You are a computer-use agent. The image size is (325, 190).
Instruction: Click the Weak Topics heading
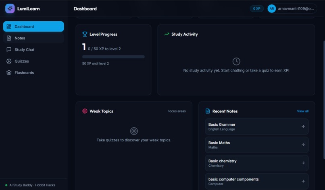click(x=101, y=111)
